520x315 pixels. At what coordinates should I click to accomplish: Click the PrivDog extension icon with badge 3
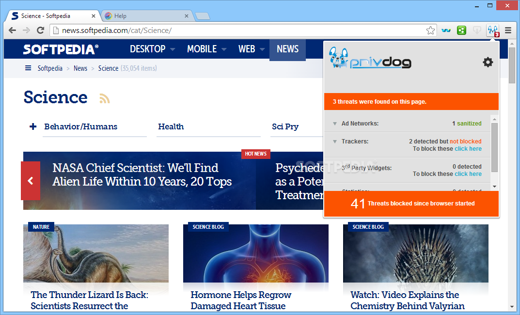click(x=493, y=31)
